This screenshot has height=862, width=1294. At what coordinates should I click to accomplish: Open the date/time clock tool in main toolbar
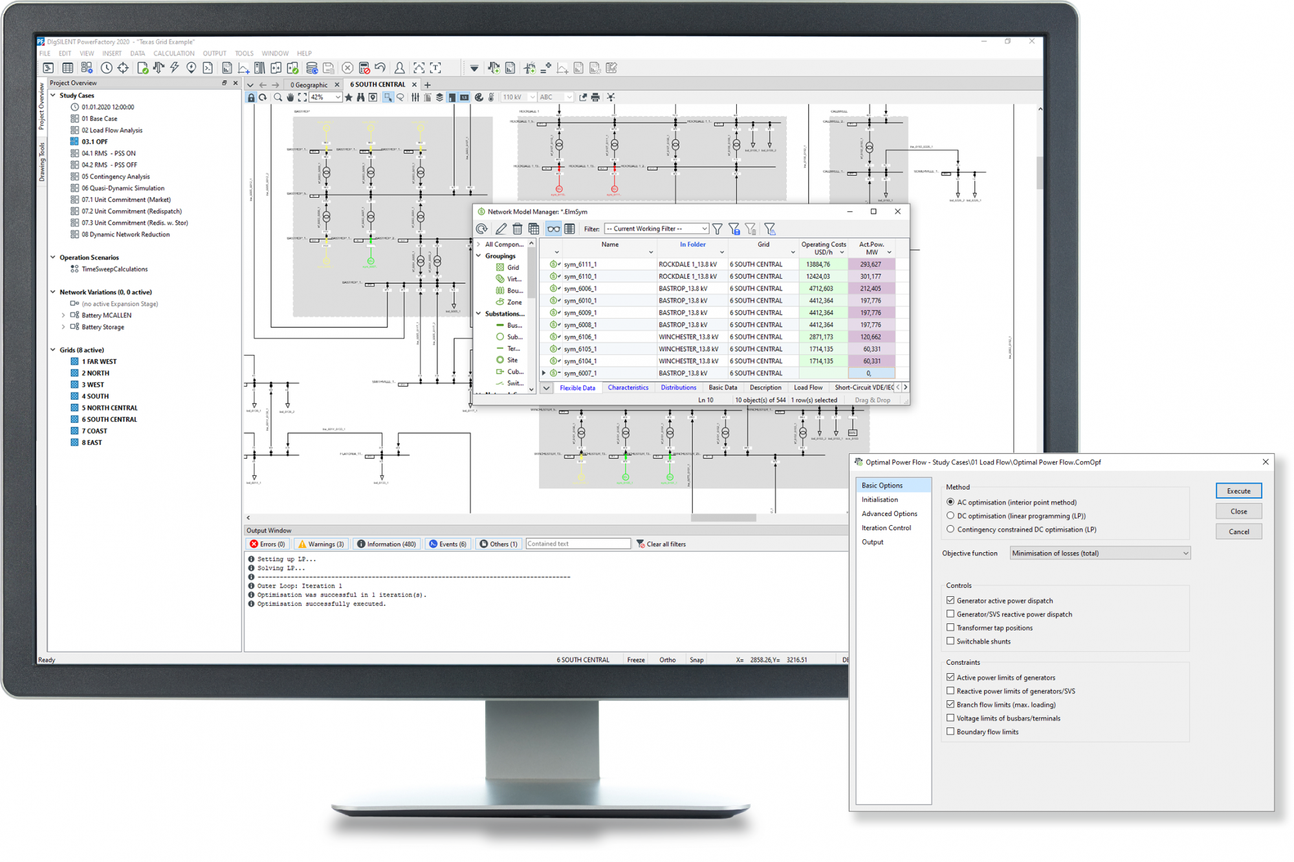point(106,68)
